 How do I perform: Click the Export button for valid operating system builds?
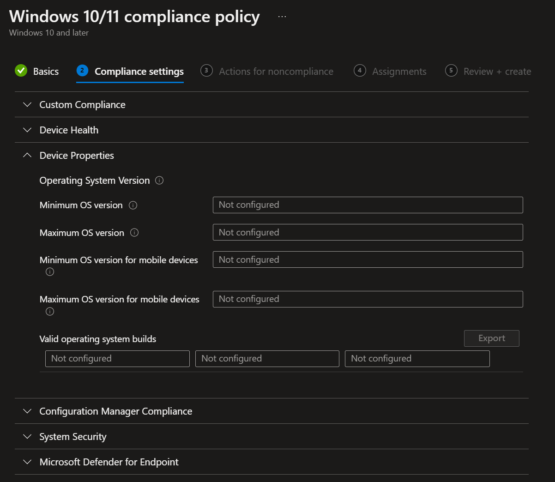click(x=491, y=338)
